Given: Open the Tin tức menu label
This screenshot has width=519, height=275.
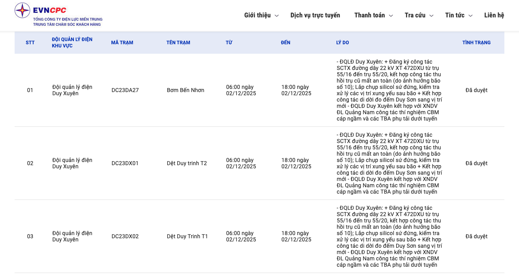Looking at the screenshot, I should point(455,15).
